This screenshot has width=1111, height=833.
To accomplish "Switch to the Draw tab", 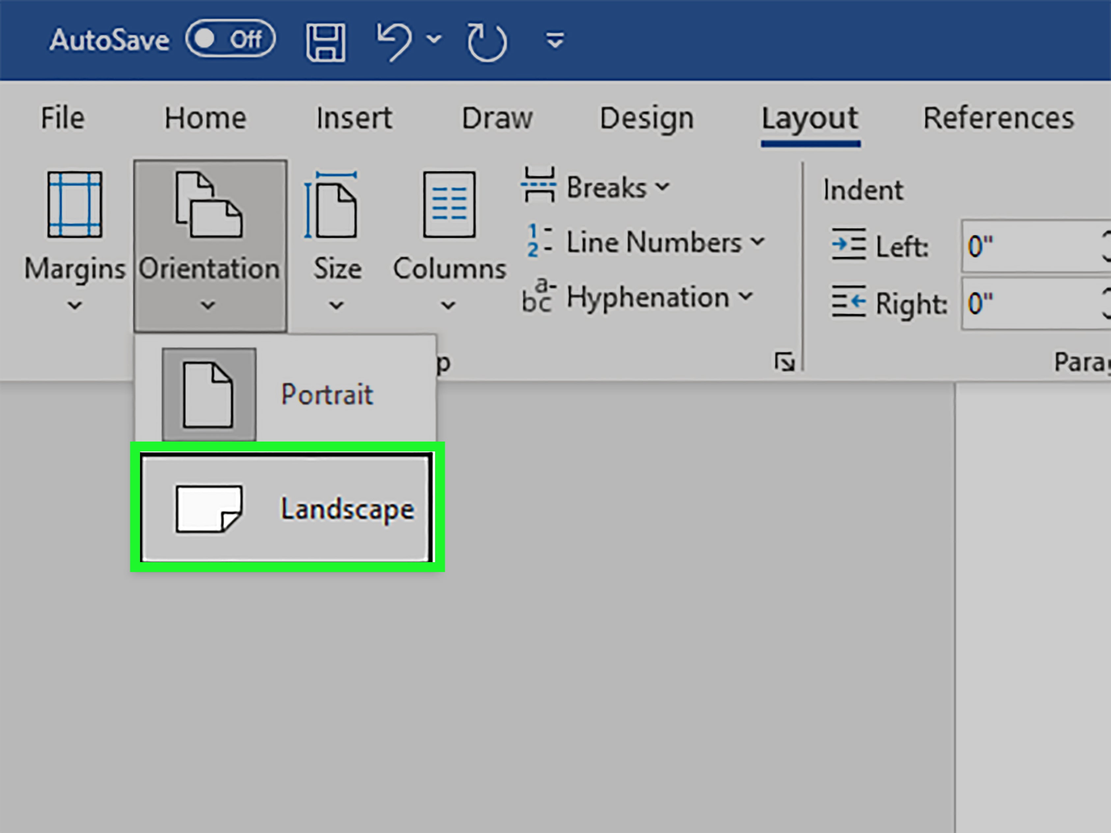I will click(x=497, y=118).
